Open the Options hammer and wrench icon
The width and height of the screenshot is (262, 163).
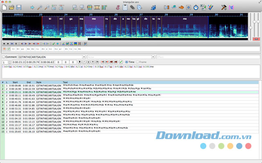[224, 7]
